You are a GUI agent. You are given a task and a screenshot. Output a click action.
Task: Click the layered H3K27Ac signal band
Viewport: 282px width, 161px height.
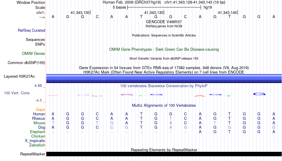(164, 79)
